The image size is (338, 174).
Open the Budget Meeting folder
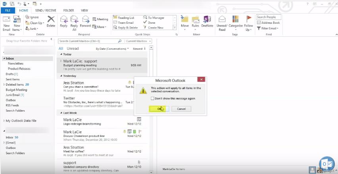[x=16, y=90]
